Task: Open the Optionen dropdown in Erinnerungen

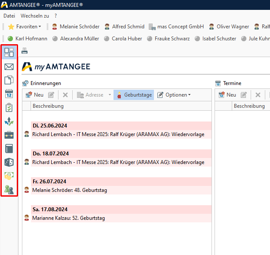Action: [x=174, y=95]
